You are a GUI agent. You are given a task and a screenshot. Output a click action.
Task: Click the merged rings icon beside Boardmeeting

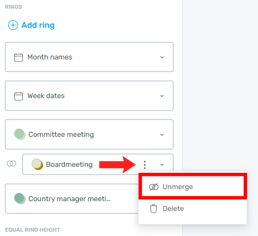click(x=11, y=164)
